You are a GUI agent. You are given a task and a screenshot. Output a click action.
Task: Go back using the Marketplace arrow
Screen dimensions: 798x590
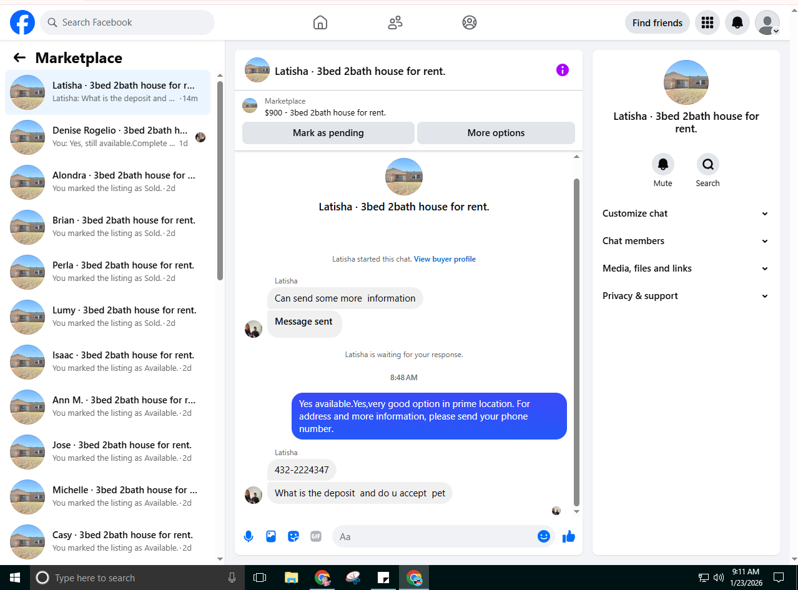[x=19, y=58]
